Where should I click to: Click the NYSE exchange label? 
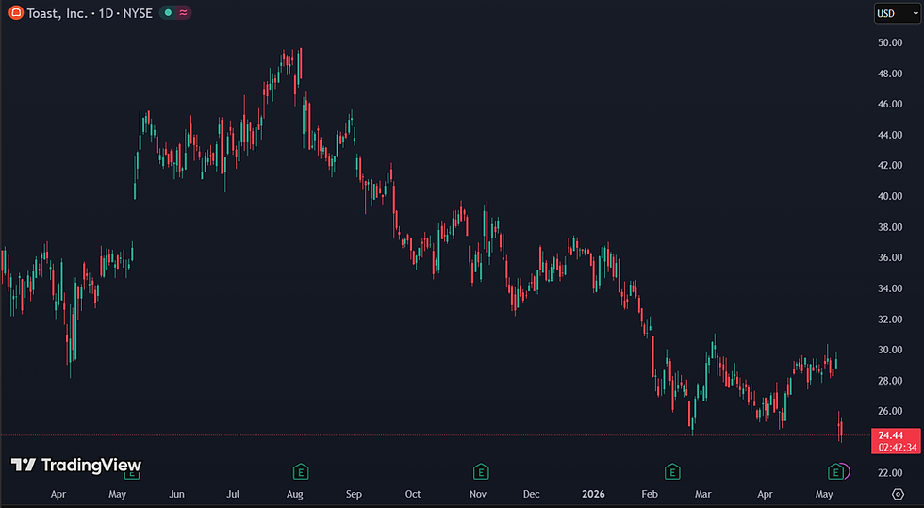138,13
